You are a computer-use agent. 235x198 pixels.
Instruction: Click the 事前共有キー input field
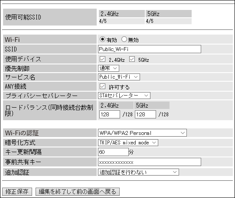[150, 162]
